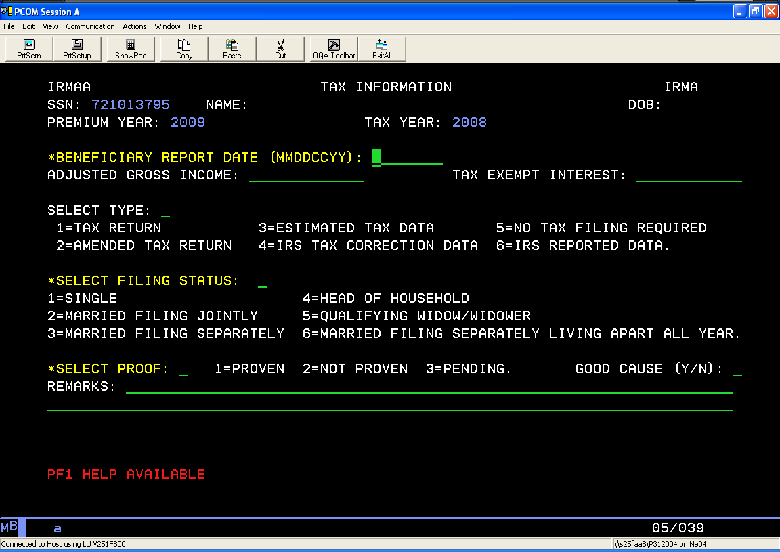Click the Select Proof entry field
Image resolution: width=780 pixels, height=552 pixels.
[183, 368]
